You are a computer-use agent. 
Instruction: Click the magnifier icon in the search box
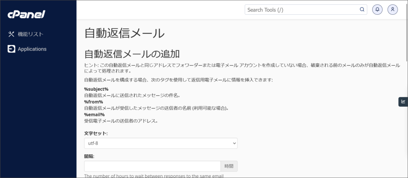tap(362, 10)
